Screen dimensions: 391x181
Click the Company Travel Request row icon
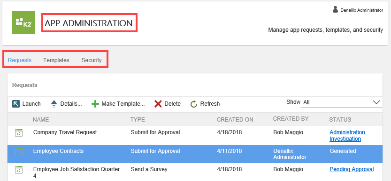pos(19,133)
